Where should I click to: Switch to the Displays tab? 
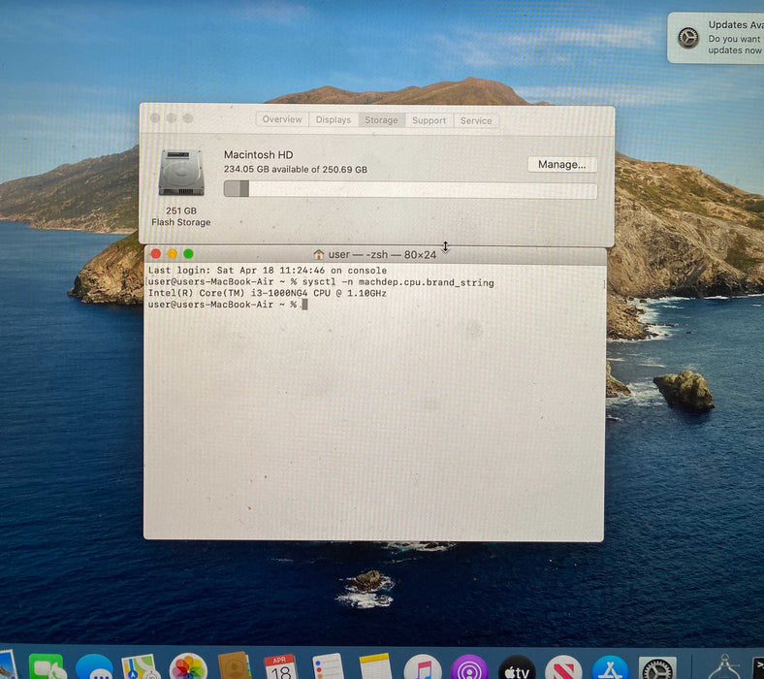click(334, 120)
